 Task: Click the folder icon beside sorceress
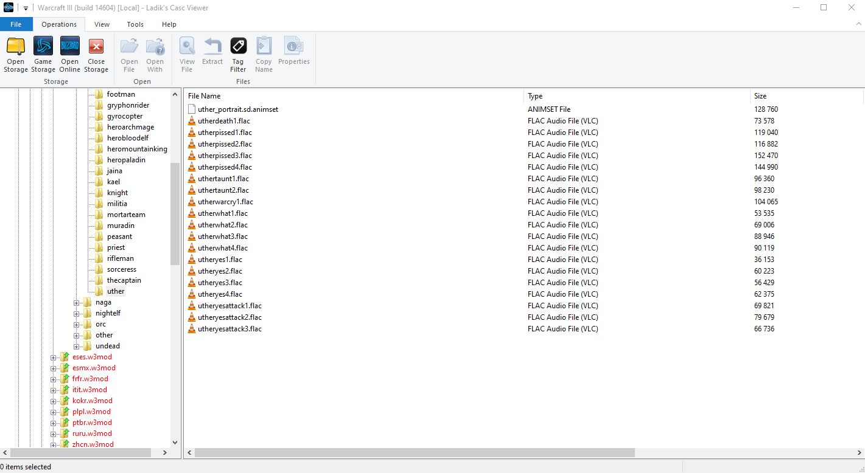tap(99, 269)
